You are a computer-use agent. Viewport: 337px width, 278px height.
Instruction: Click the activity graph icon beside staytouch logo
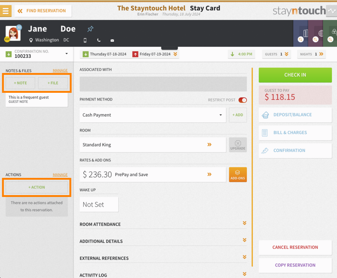332,11
